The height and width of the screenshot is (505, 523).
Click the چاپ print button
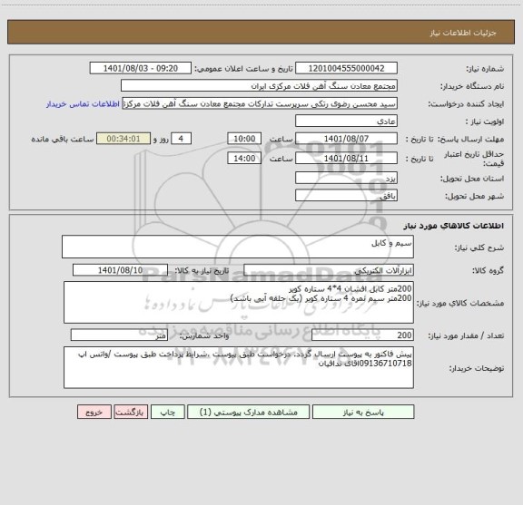coord(167,412)
